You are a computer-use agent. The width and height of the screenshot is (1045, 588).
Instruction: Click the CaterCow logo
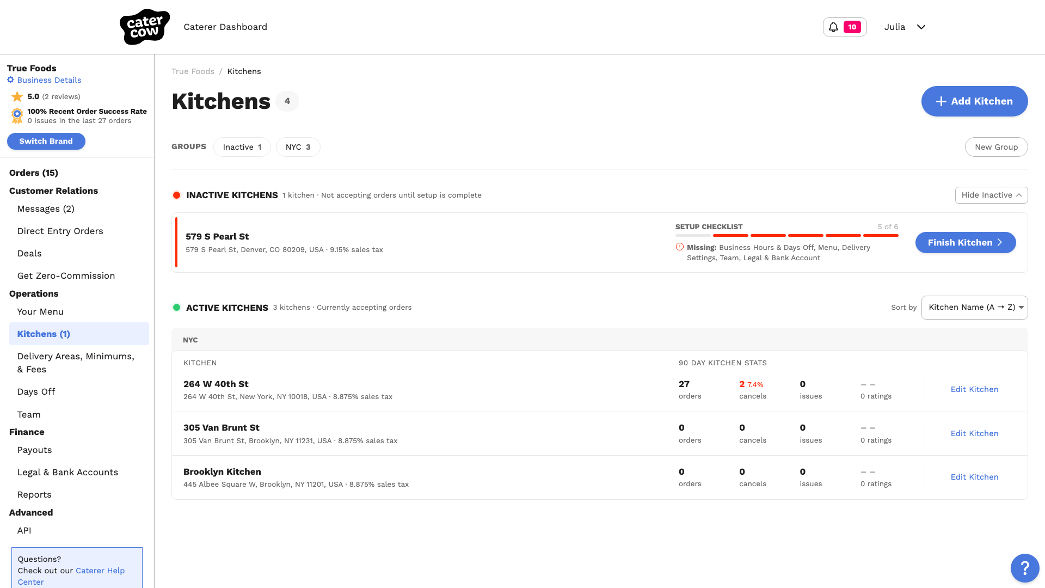(145, 27)
